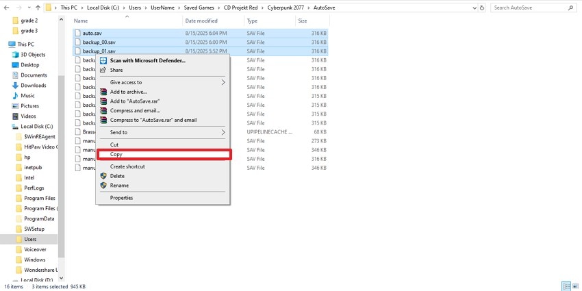Image resolution: width=582 pixels, height=291 pixels.
Task: Select the SWSetup folder in sidebar
Action: click(34, 229)
